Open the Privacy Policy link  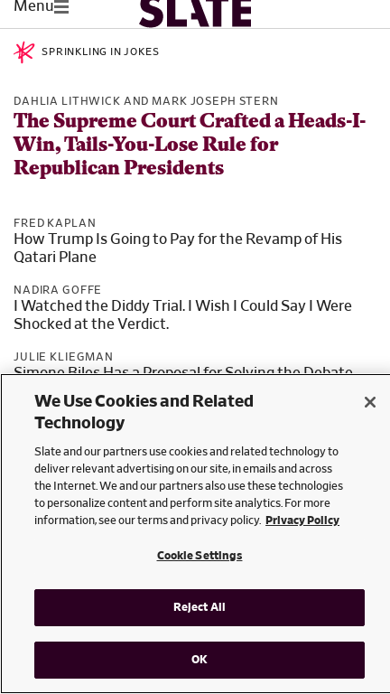click(x=302, y=520)
